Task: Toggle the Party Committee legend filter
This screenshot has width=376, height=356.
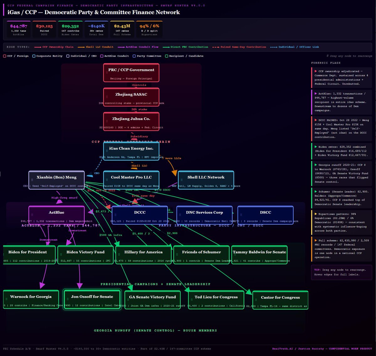Action: click(133, 56)
